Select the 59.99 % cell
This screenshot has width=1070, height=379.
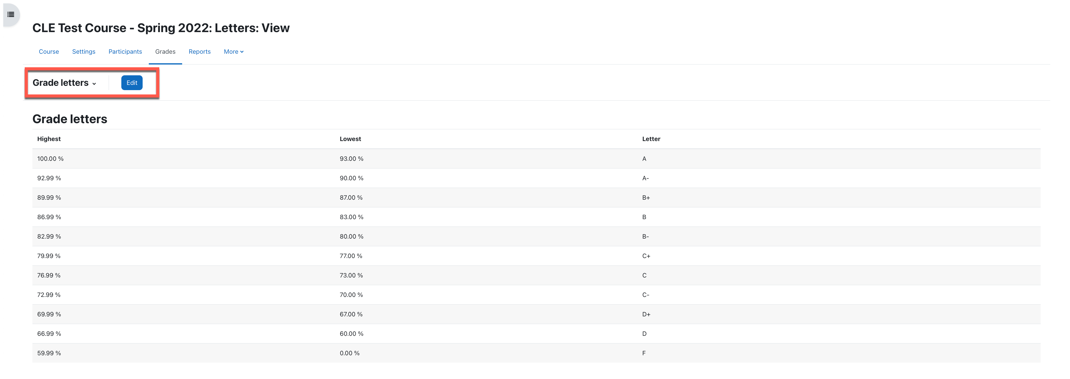[x=49, y=354]
